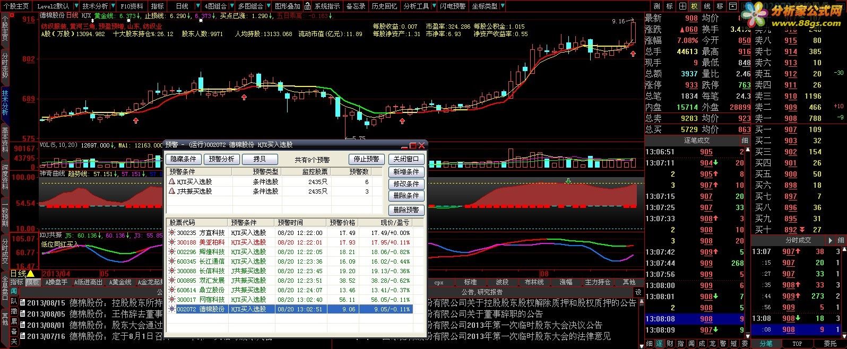Expand the 坐标类型 dropdown arrow
Screen dimensions: 847x349
(502, 6)
